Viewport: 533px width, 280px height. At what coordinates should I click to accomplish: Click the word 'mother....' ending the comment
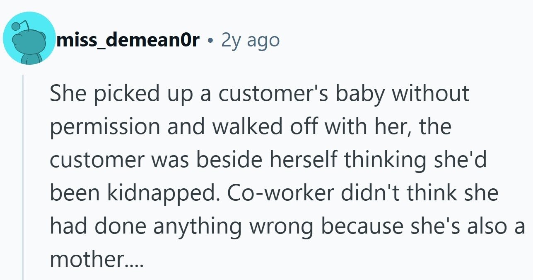coord(96,260)
